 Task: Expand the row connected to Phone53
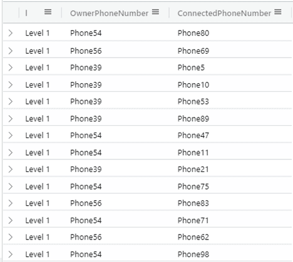(x=11, y=101)
